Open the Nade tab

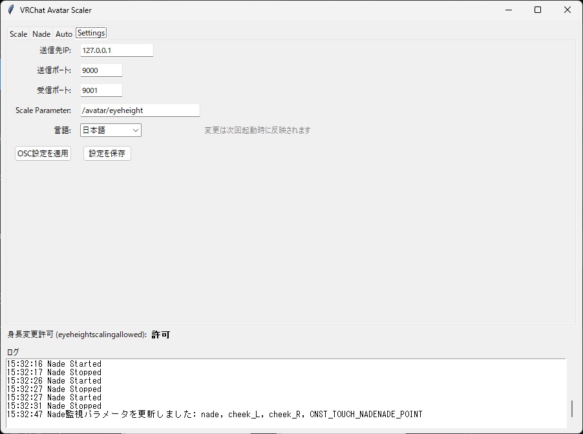41,34
